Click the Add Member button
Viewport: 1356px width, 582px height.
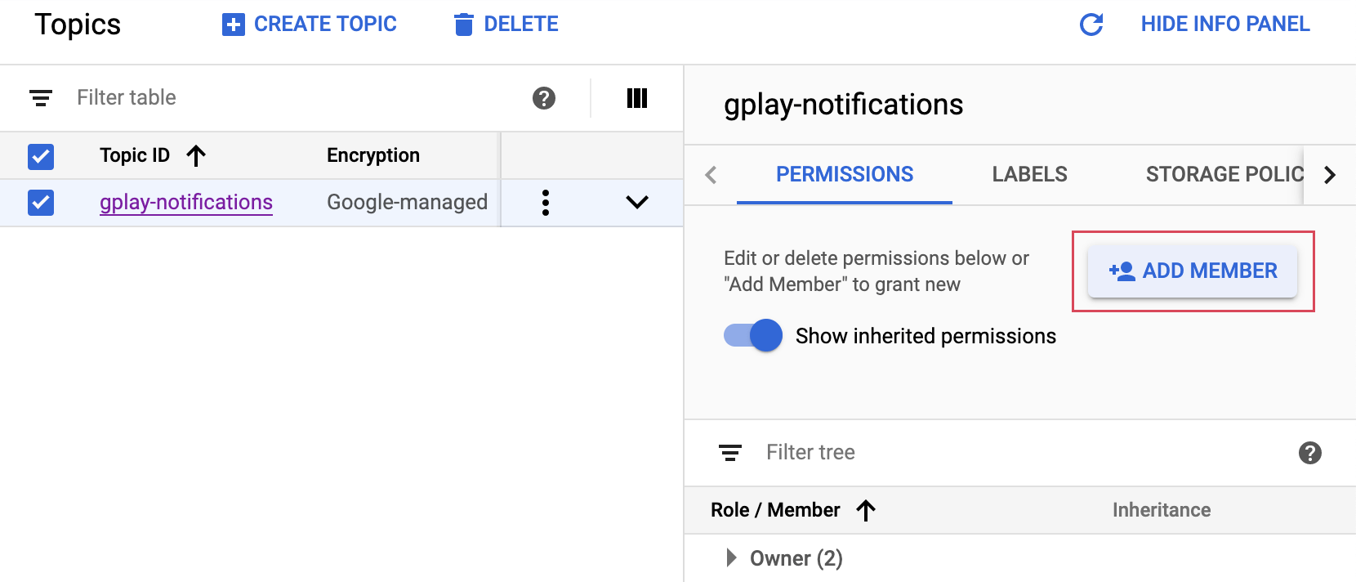[x=1192, y=271]
